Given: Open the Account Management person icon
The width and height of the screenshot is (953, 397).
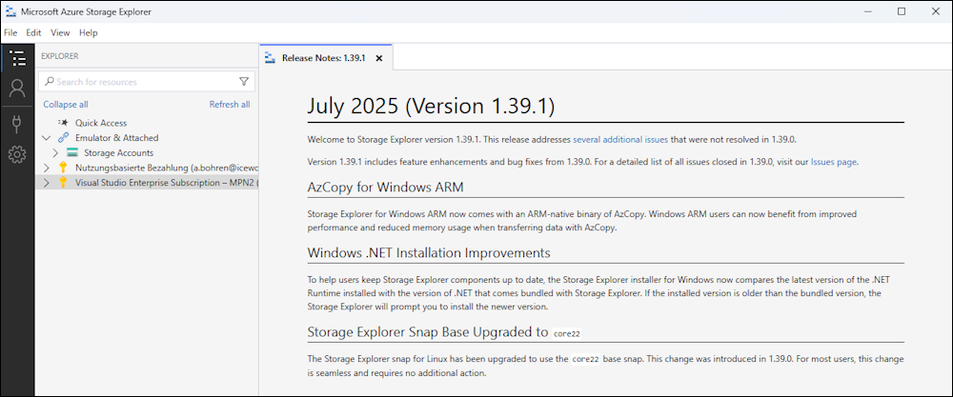Looking at the screenshot, I should click(17, 89).
